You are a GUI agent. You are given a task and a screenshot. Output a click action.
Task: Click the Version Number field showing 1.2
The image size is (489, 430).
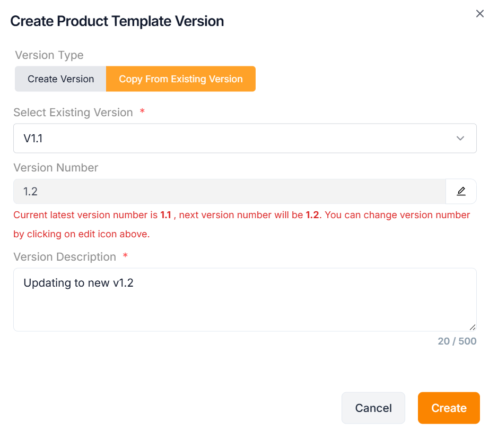click(x=229, y=192)
